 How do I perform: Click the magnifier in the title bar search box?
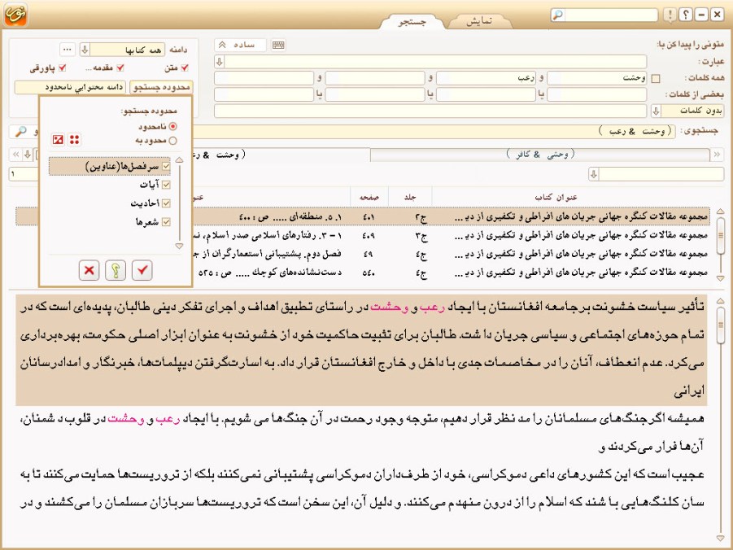[x=558, y=15]
